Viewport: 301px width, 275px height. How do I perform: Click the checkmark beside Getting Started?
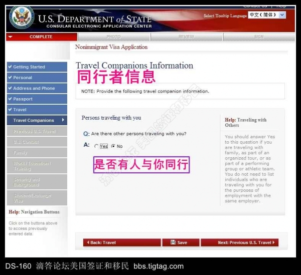click(10, 67)
